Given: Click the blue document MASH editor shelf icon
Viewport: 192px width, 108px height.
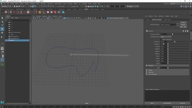Looking at the screenshot, I should [x=63, y=12].
